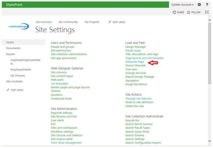
Task: Open Search Result Sources
Action: (139, 124)
